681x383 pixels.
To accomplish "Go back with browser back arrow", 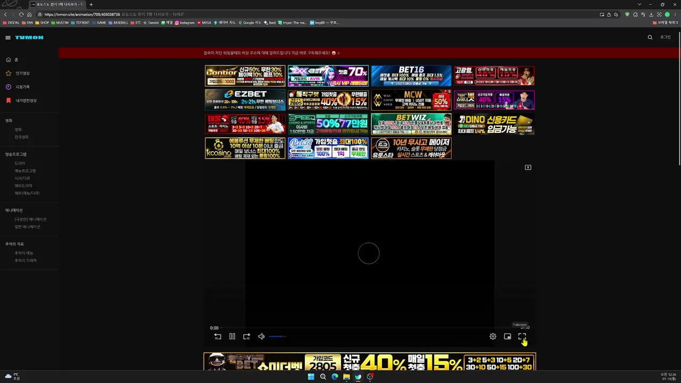I will [5, 14].
